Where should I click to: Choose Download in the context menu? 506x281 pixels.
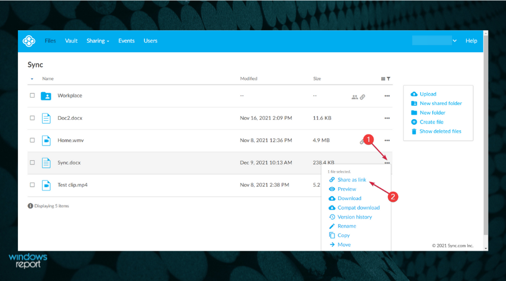(x=350, y=198)
